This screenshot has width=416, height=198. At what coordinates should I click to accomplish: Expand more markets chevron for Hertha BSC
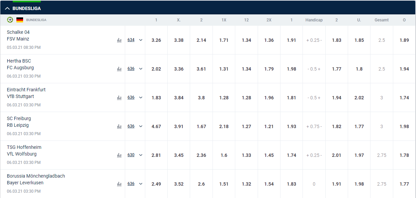coord(141,69)
